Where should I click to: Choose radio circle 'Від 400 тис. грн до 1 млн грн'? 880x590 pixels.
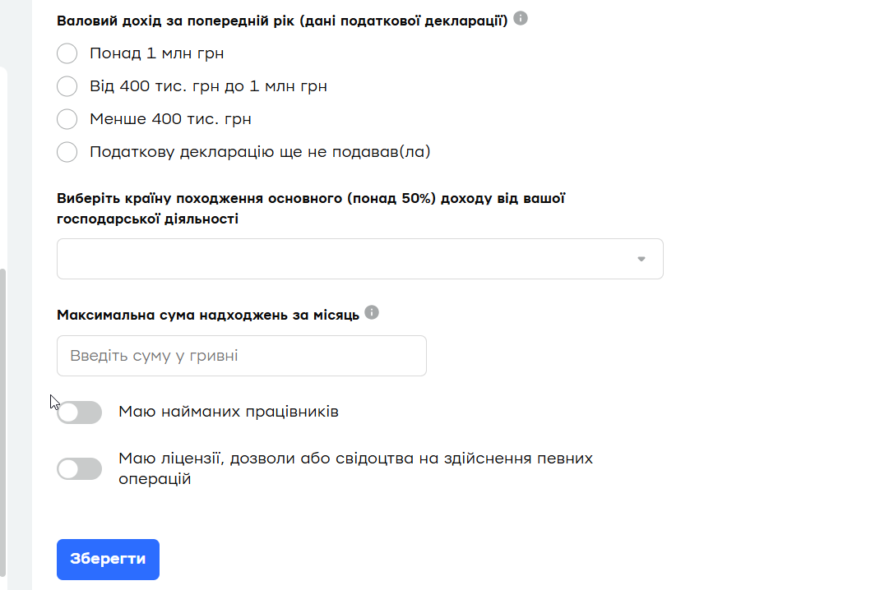[x=67, y=86]
